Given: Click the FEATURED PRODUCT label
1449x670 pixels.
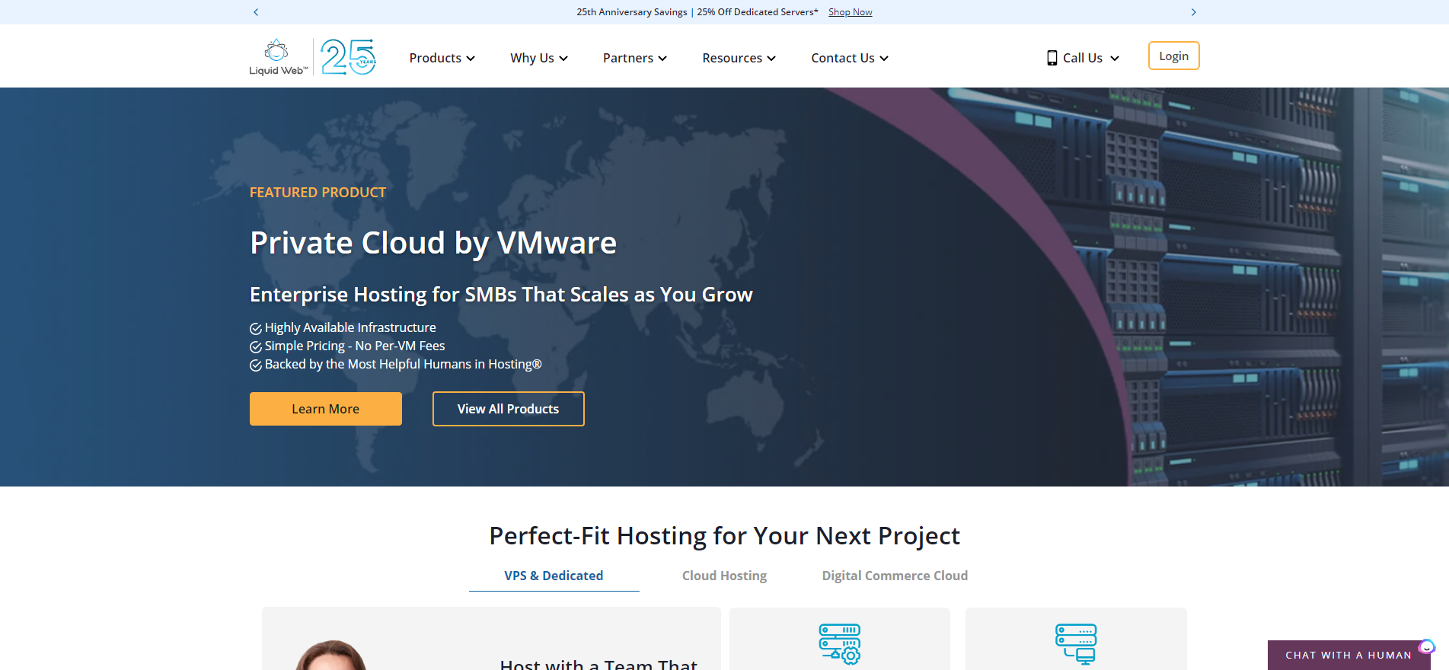Looking at the screenshot, I should pos(318,193).
